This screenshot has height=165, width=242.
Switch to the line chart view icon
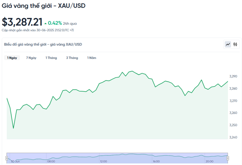pos(228,44)
